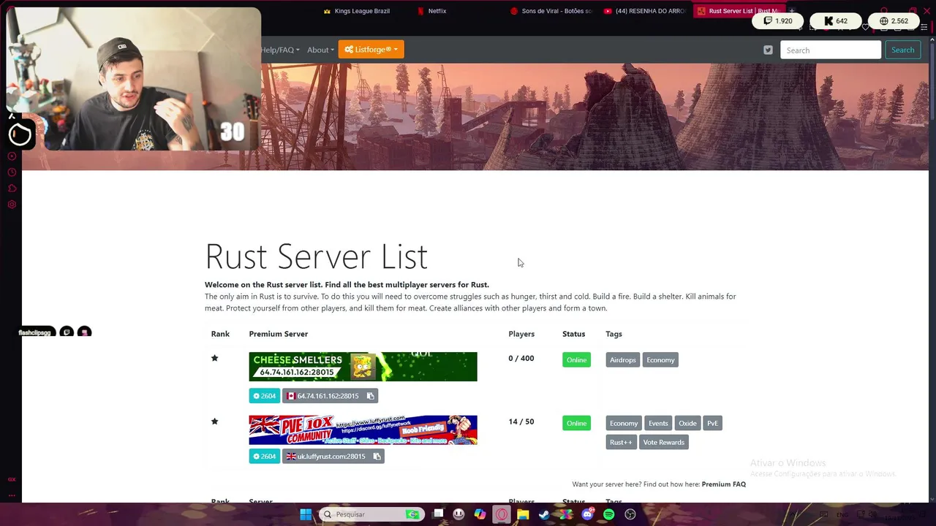Switch to the Netflix tab
936x526 pixels.
(437, 11)
